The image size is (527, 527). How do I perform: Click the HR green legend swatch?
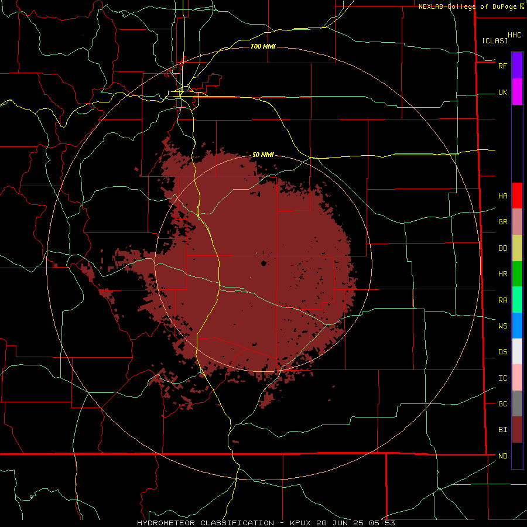[517, 274]
